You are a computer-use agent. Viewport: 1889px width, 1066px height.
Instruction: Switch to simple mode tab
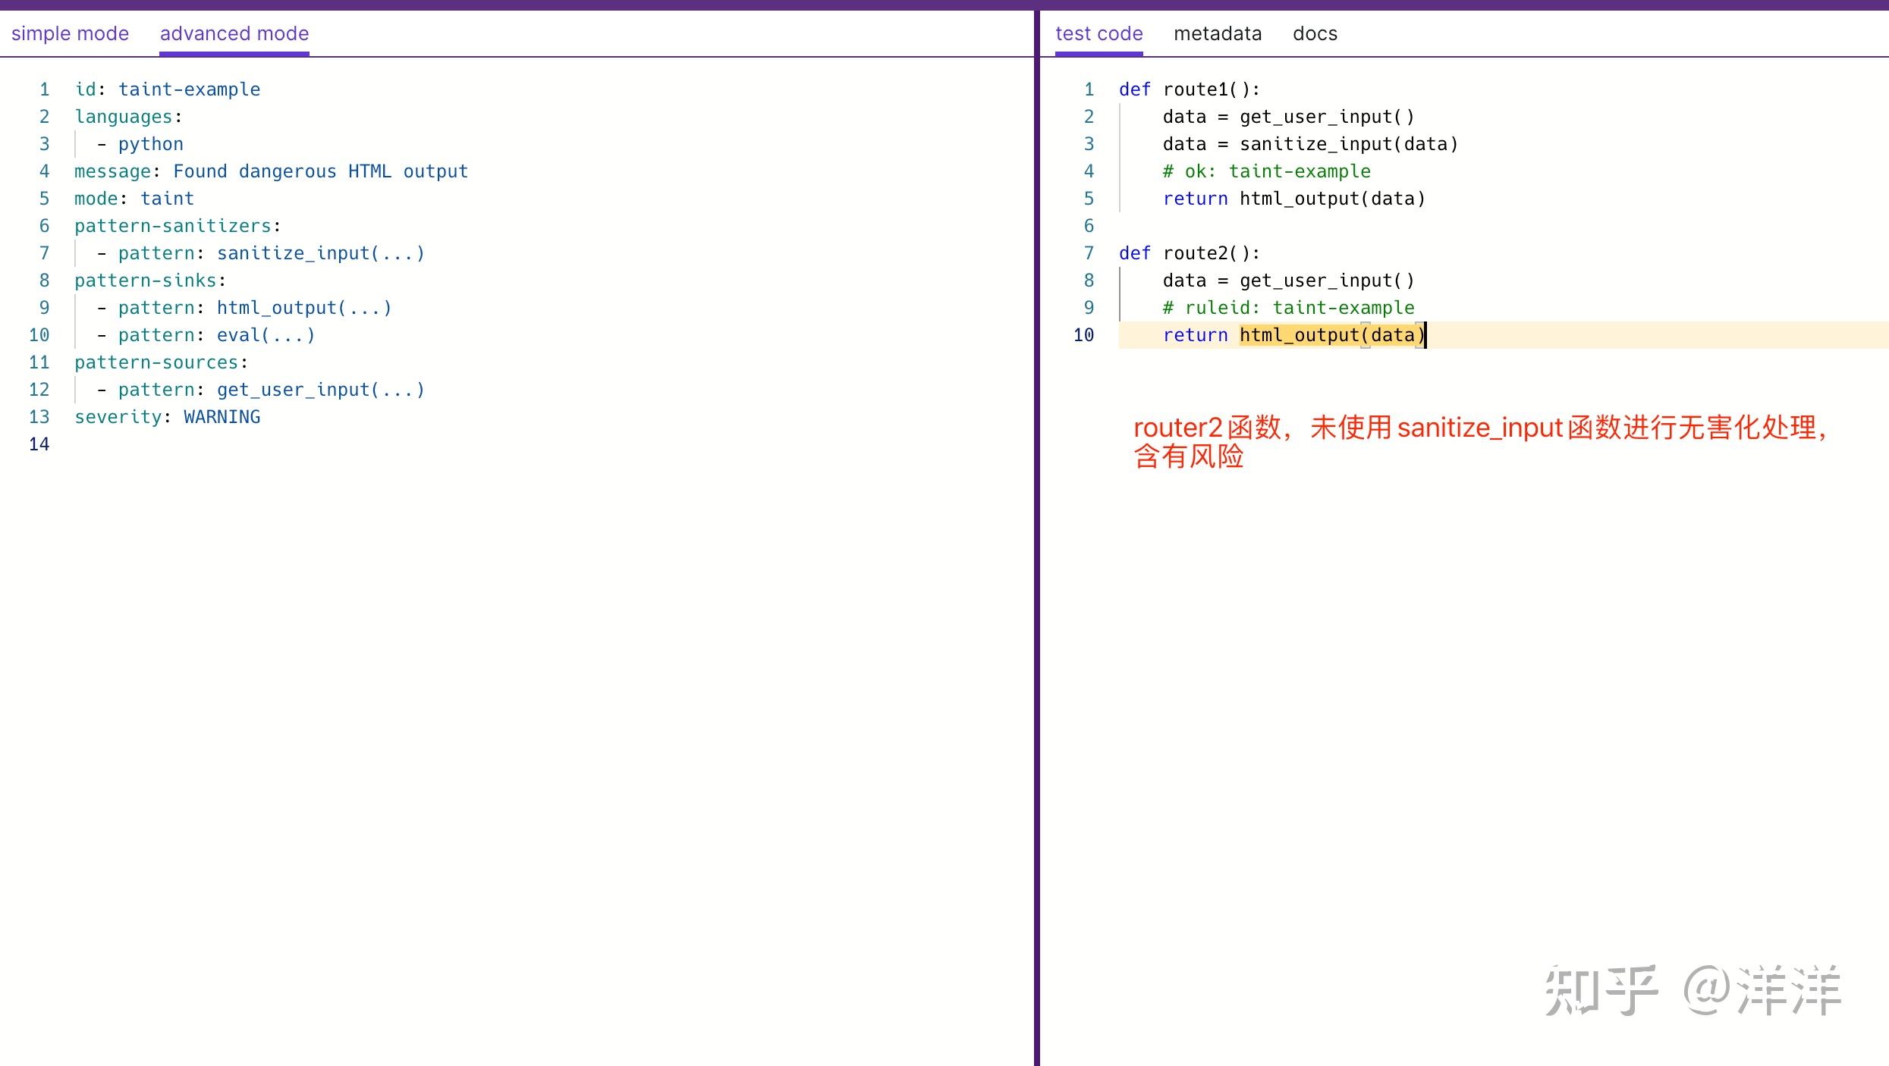pyautogui.click(x=70, y=33)
